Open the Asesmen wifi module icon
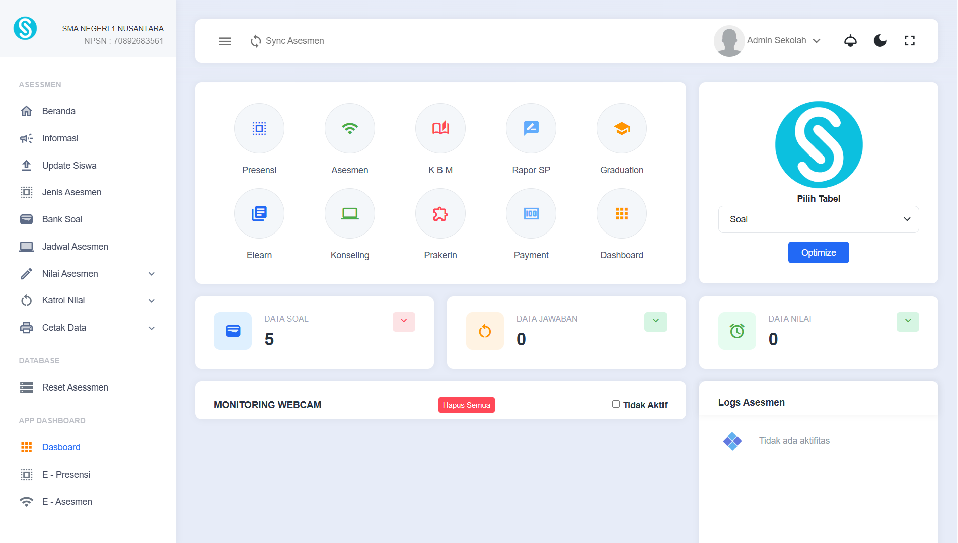 [x=350, y=128]
